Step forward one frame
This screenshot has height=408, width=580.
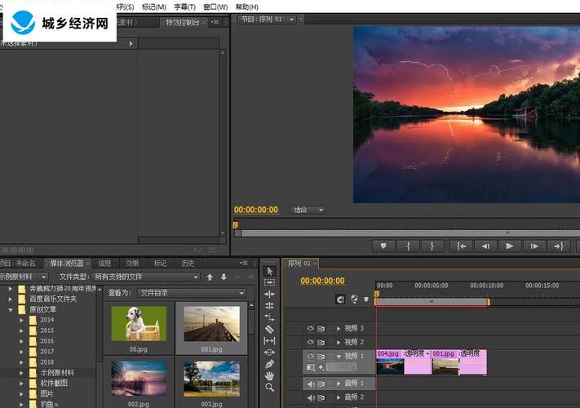tap(534, 246)
